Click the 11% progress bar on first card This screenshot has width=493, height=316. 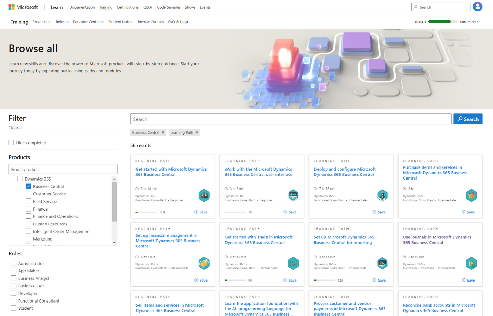click(x=146, y=212)
